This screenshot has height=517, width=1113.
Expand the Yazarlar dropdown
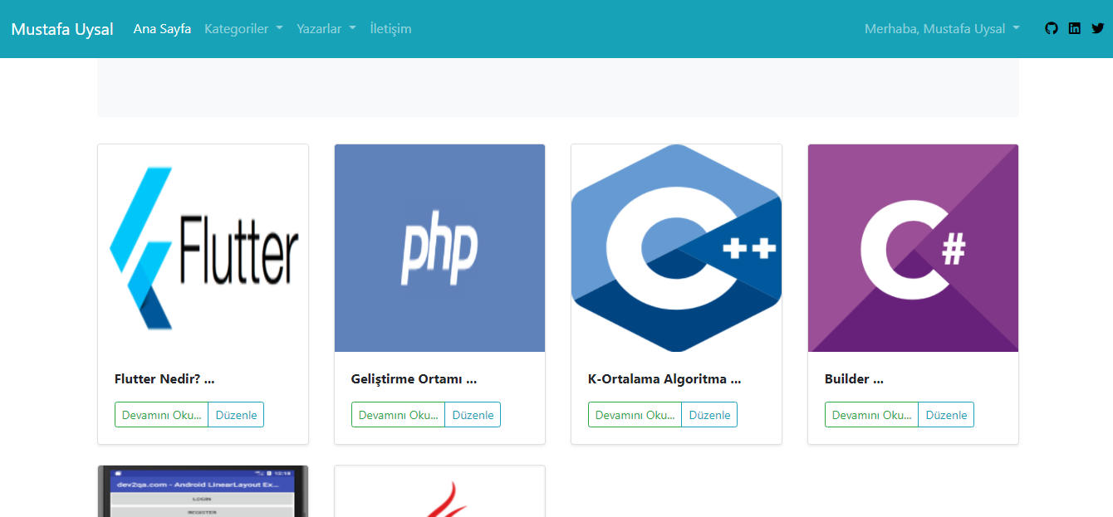point(326,29)
